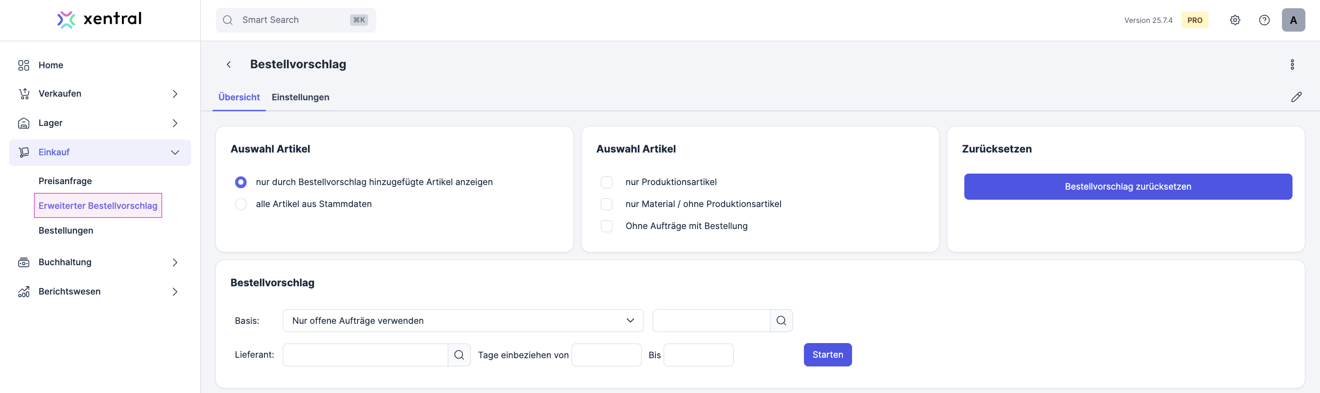Image resolution: width=1320 pixels, height=393 pixels.
Task: Click the xentral logo
Action: tap(99, 20)
